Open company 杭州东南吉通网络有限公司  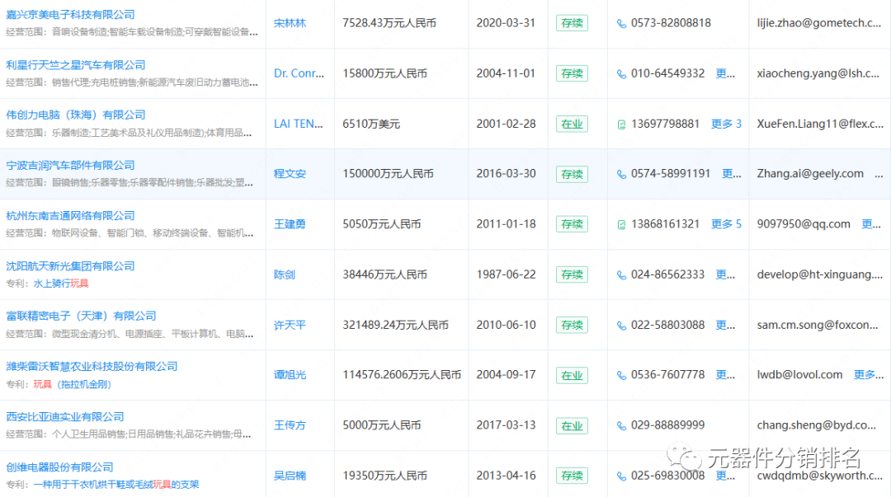(x=70, y=216)
